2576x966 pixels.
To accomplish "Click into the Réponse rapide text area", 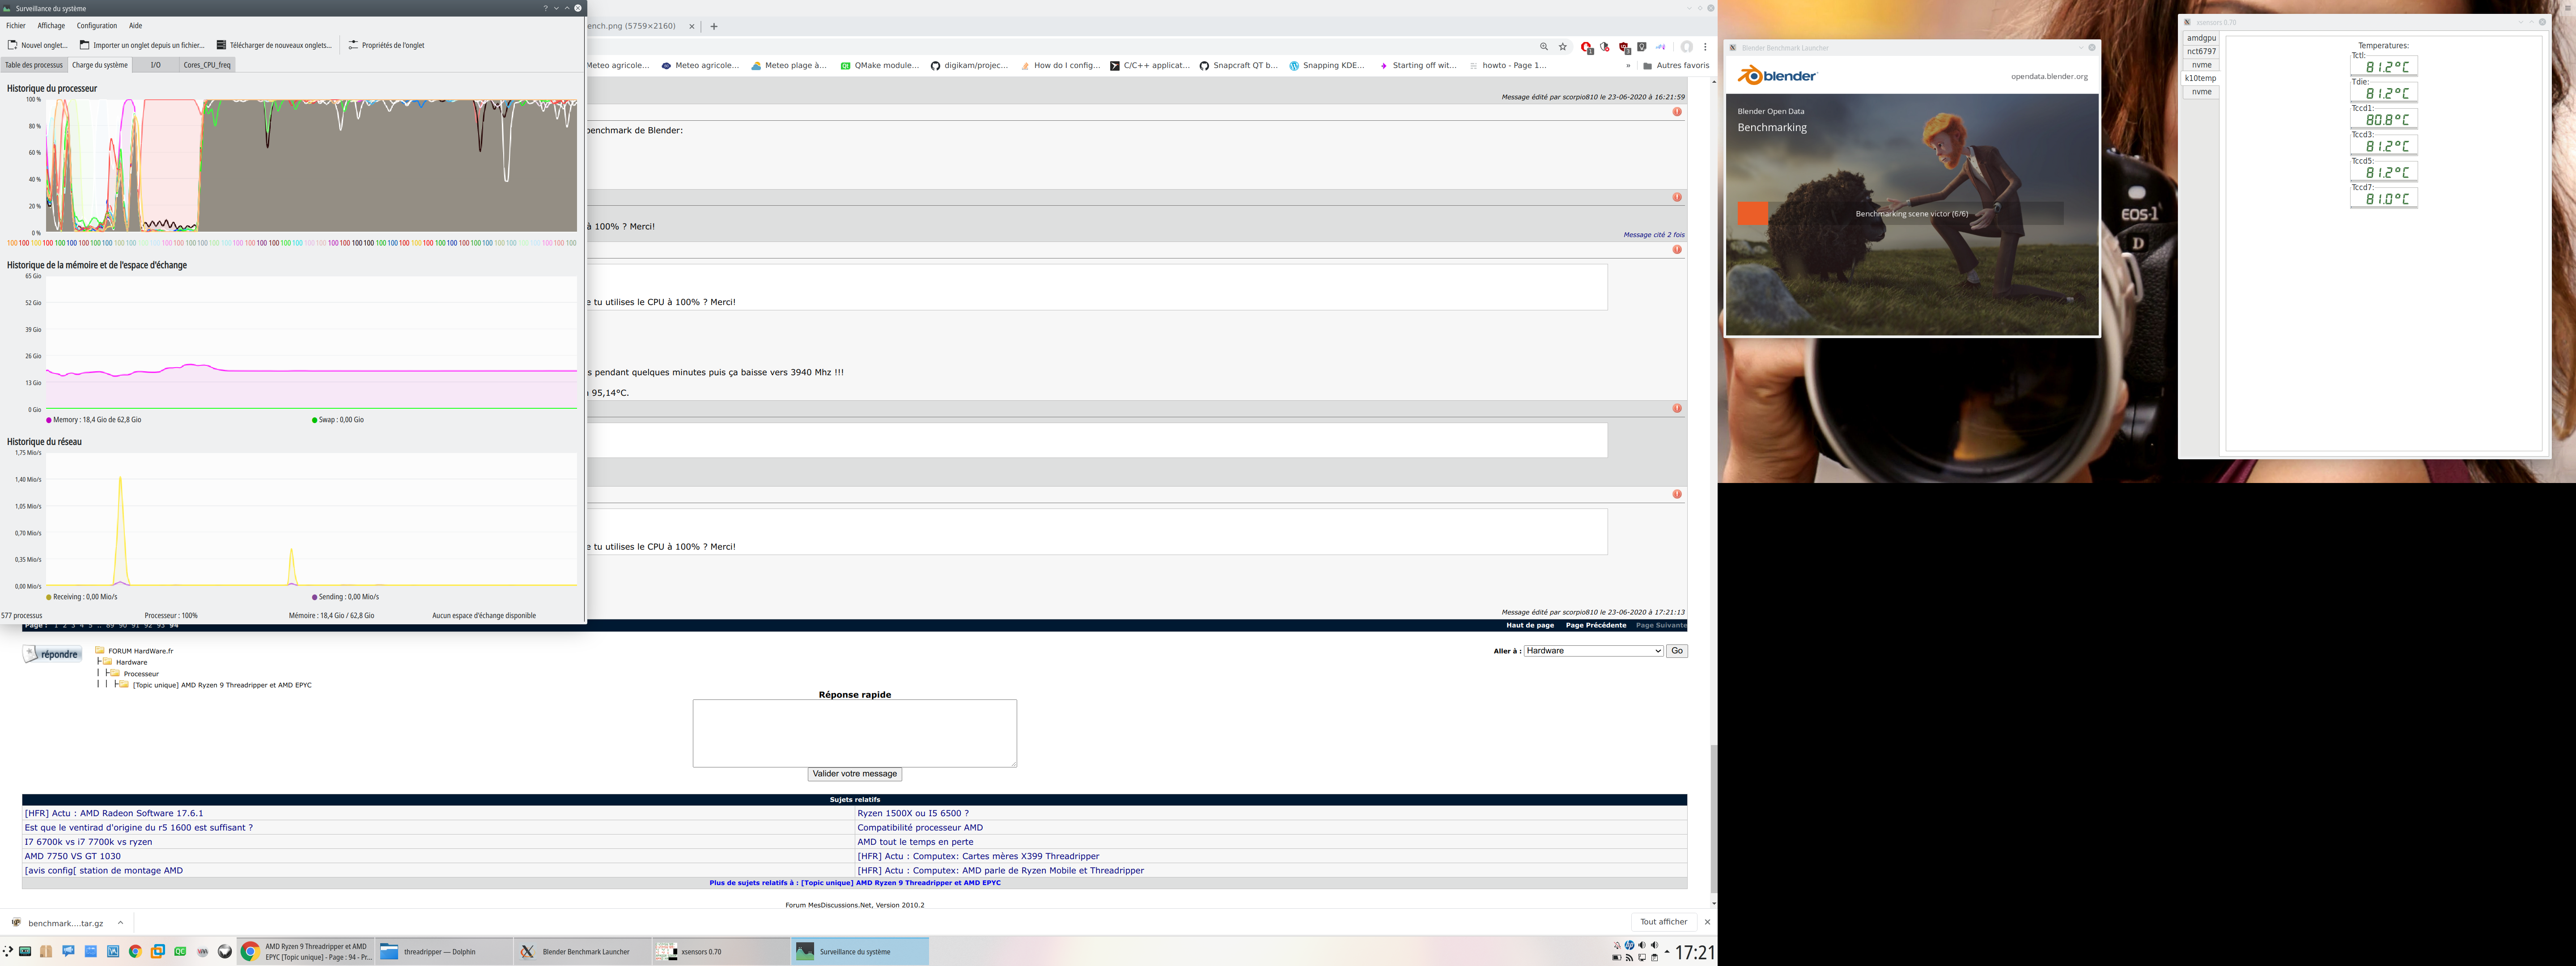I will pyautogui.click(x=855, y=733).
